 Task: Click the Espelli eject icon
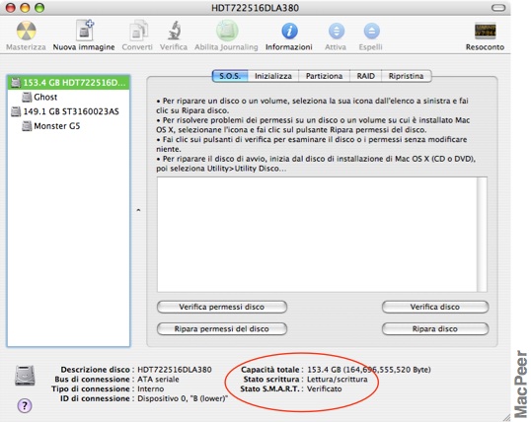tap(371, 32)
